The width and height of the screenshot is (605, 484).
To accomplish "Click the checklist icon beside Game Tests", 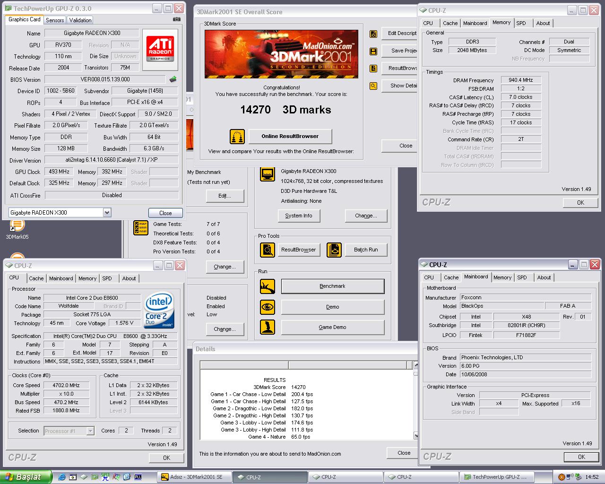I will 141,227.
